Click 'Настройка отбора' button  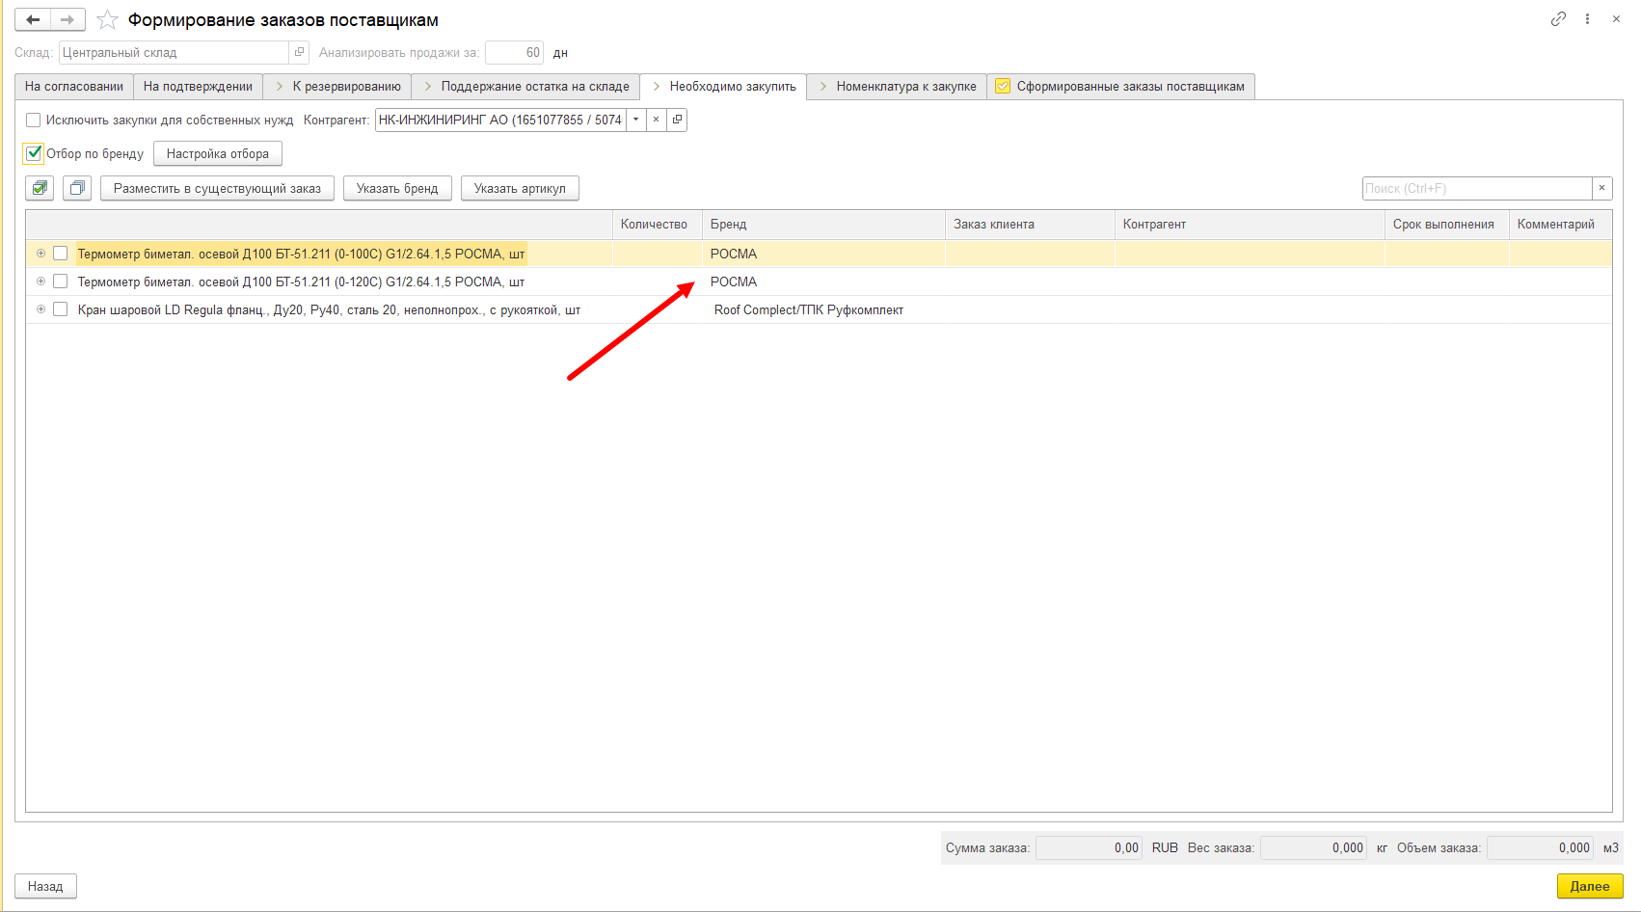click(x=218, y=153)
